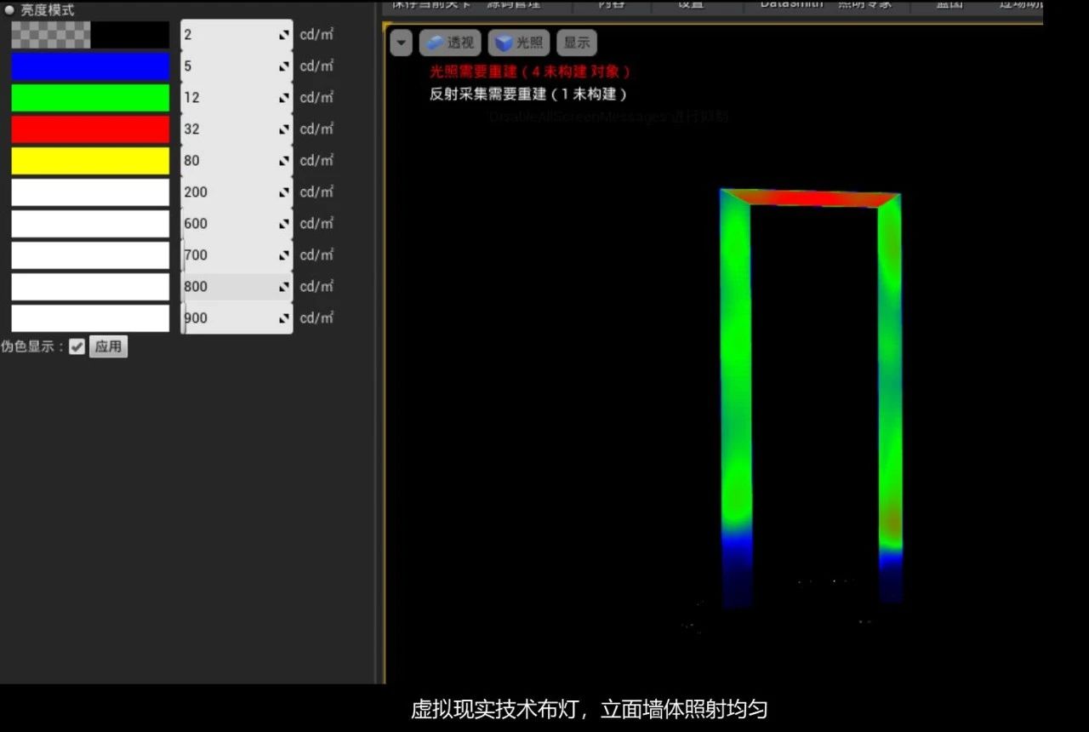Pick the blue color swatch
Image resolution: width=1089 pixels, height=732 pixels.
90,66
